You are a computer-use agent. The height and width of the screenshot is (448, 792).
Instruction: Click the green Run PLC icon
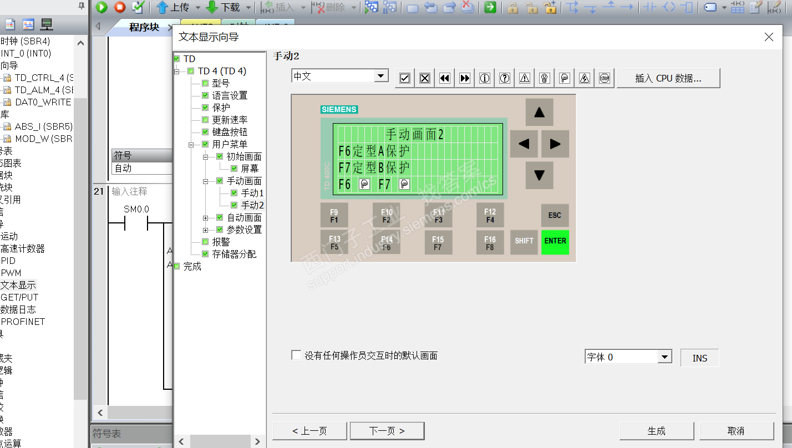tap(101, 7)
